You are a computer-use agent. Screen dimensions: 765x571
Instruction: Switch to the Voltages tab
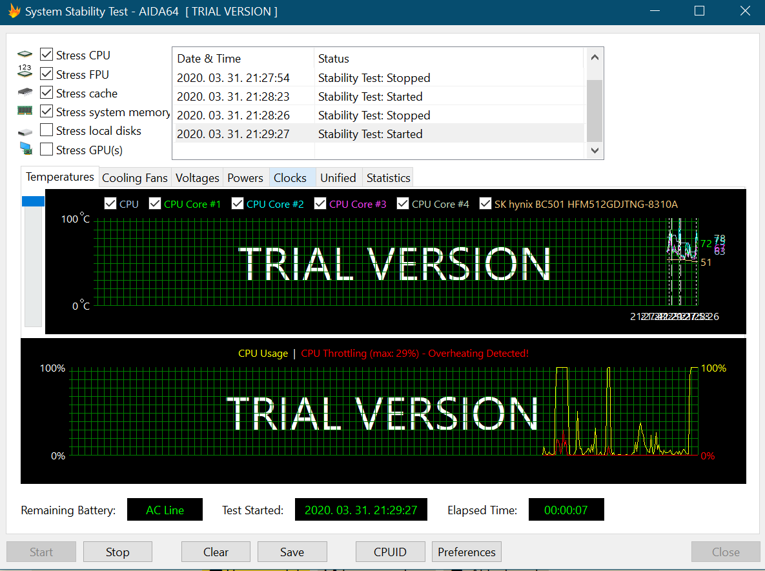coord(197,178)
